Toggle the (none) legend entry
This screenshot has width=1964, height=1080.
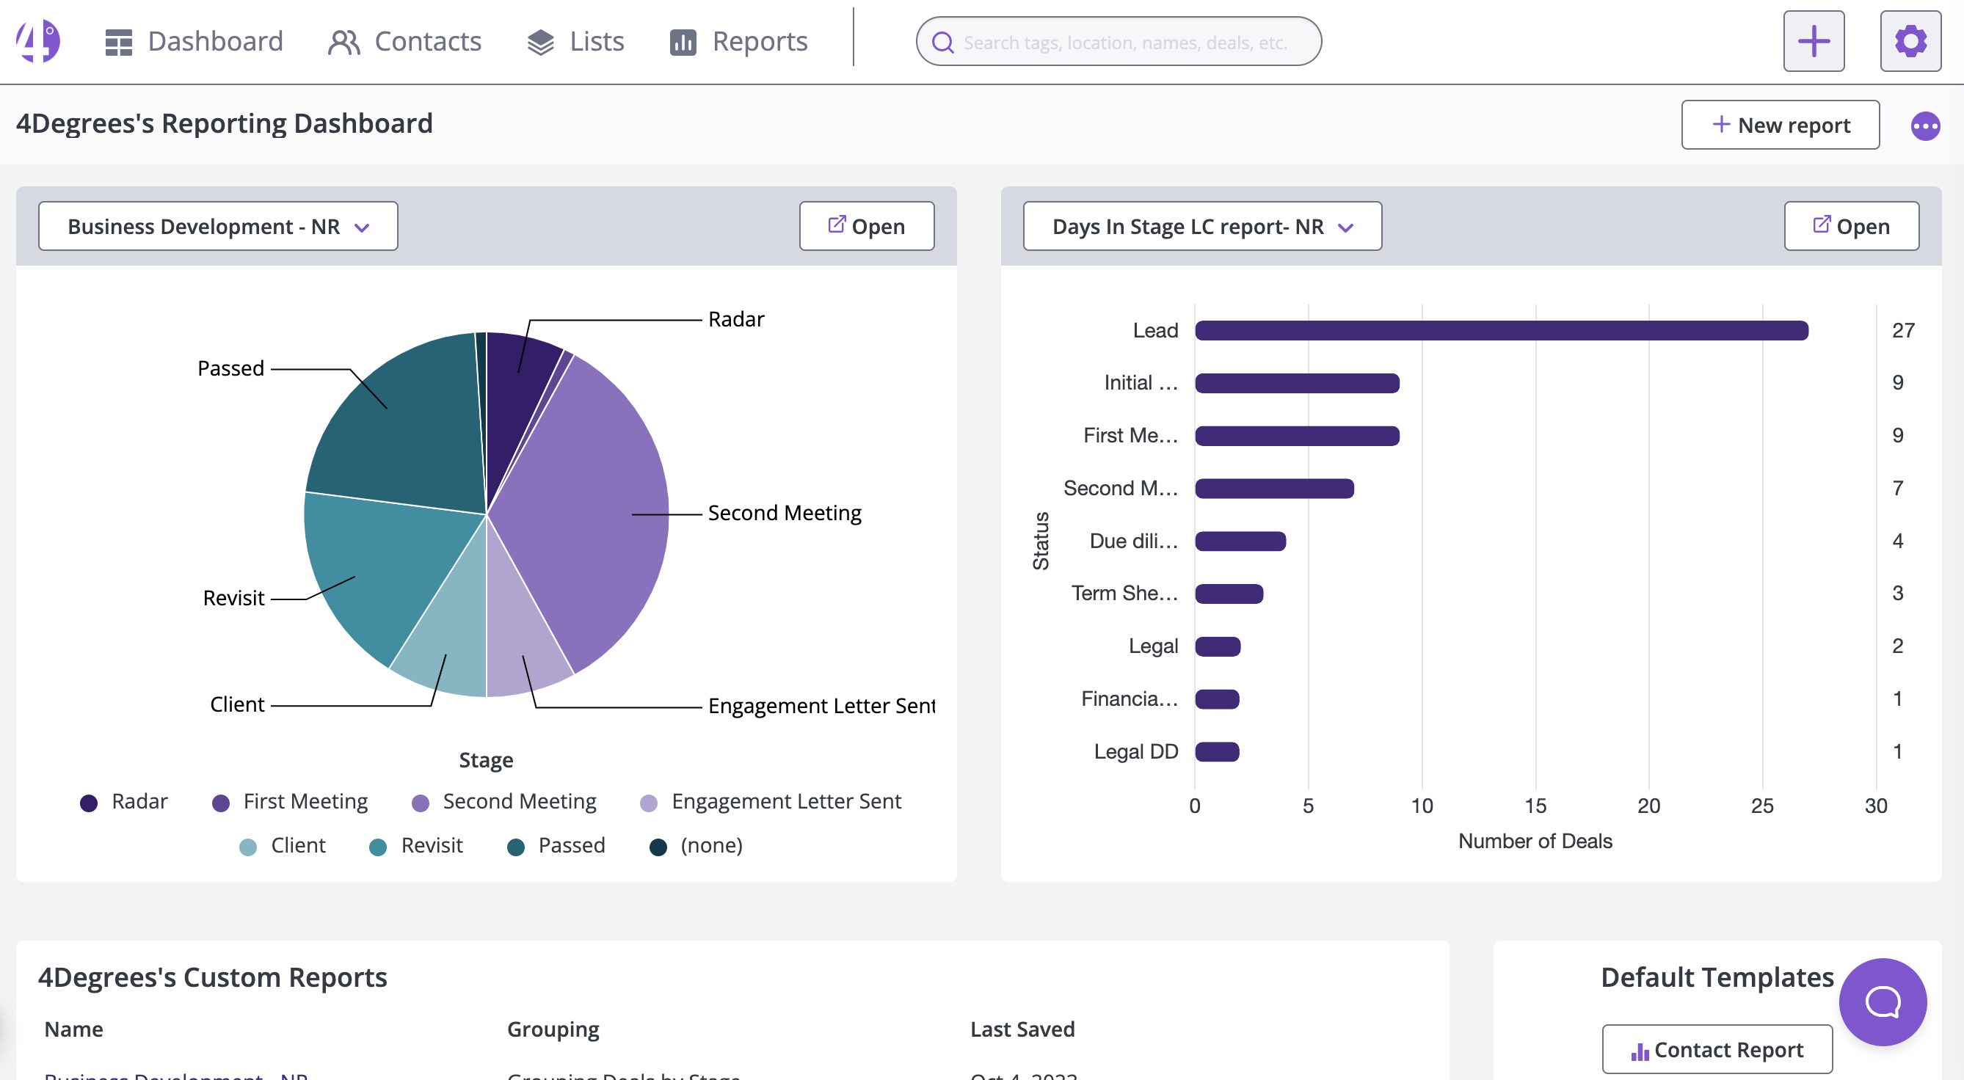pos(695,845)
